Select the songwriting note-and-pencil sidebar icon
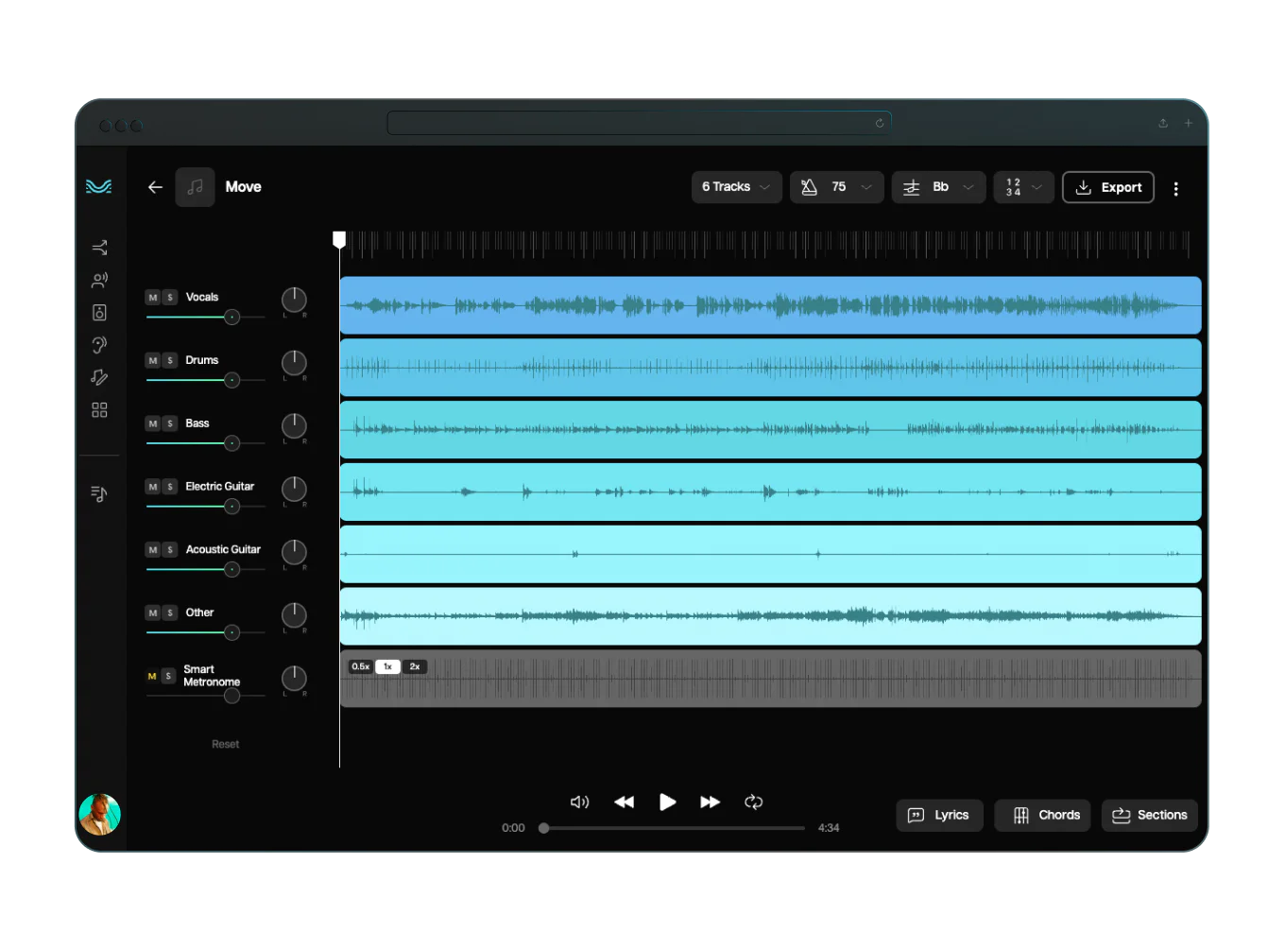 click(x=99, y=377)
